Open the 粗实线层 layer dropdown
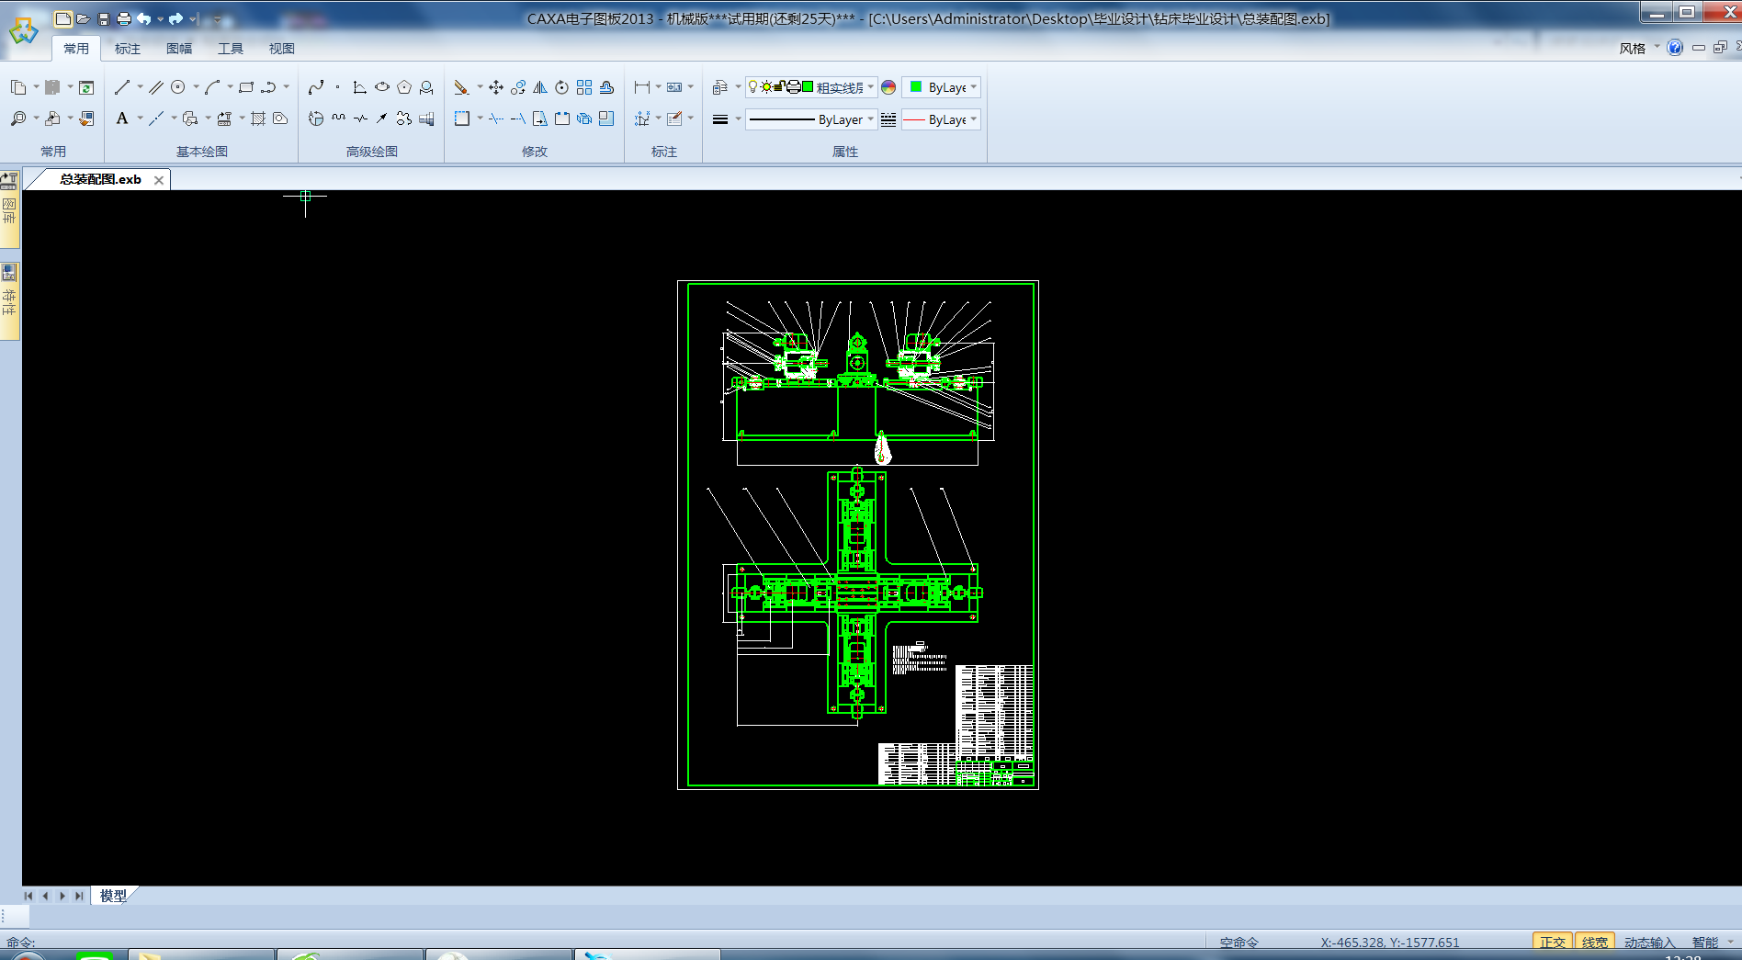1742x960 pixels. (x=870, y=87)
